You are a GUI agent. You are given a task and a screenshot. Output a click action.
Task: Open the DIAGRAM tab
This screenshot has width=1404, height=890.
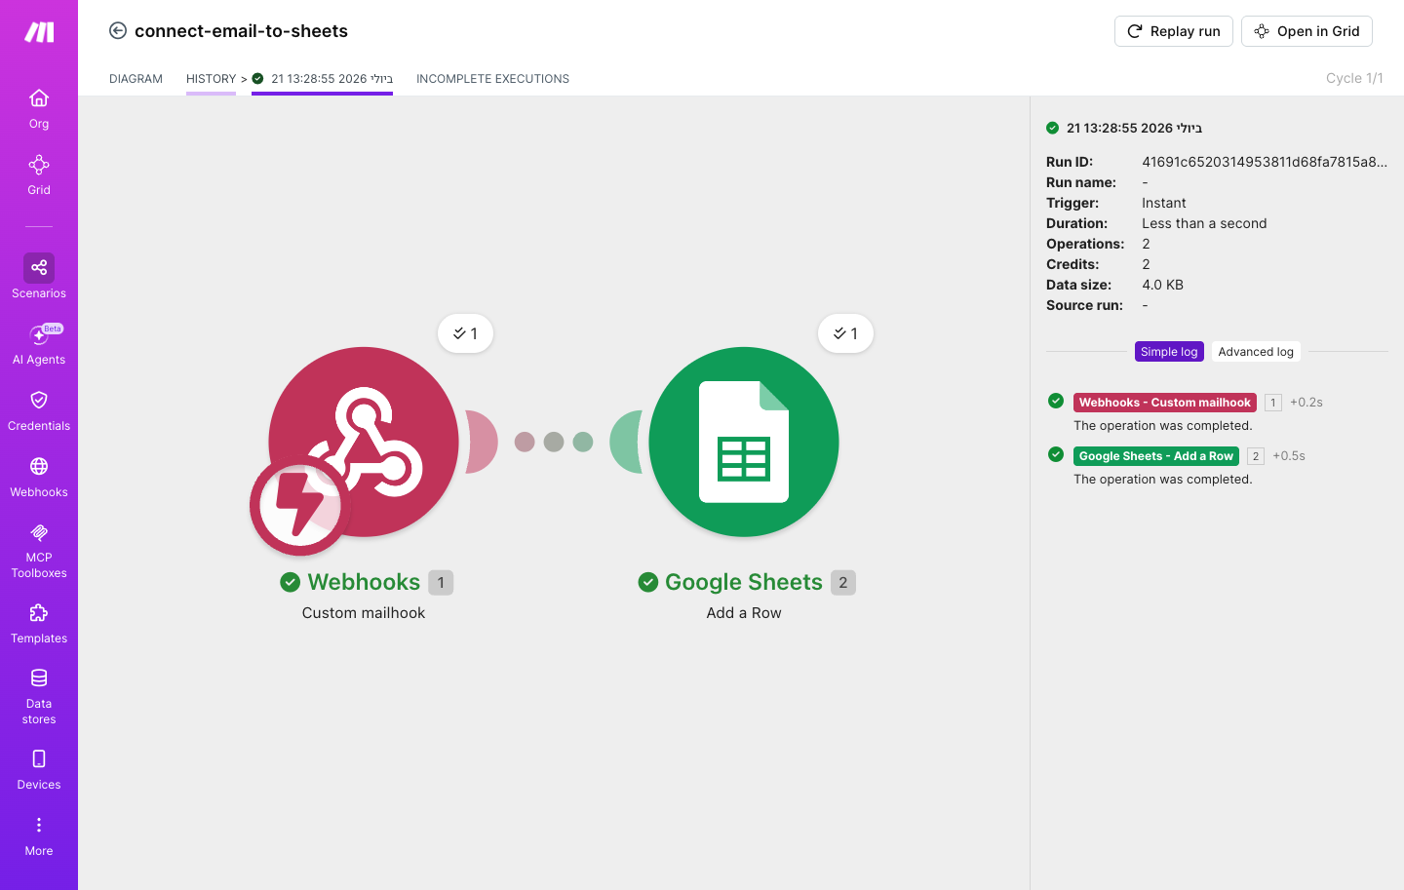[x=136, y=79]
